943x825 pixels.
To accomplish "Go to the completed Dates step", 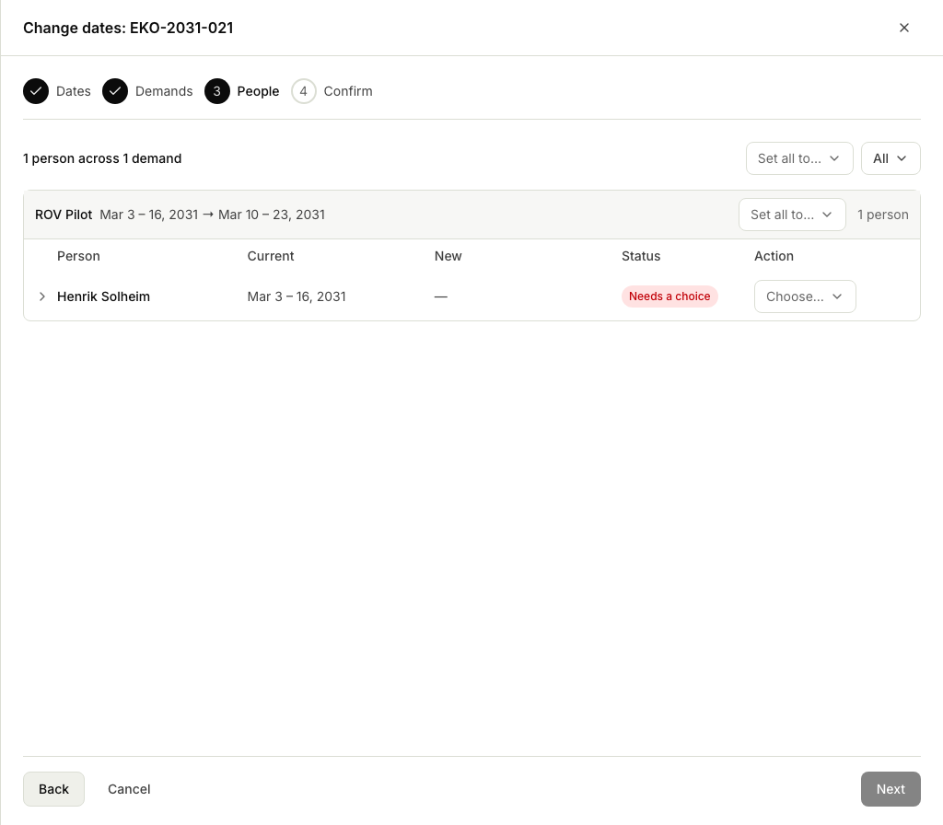I will pos(57,91).
